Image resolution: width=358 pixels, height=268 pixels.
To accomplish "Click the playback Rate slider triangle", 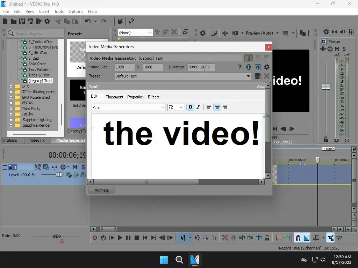I will tap(62, 241).
